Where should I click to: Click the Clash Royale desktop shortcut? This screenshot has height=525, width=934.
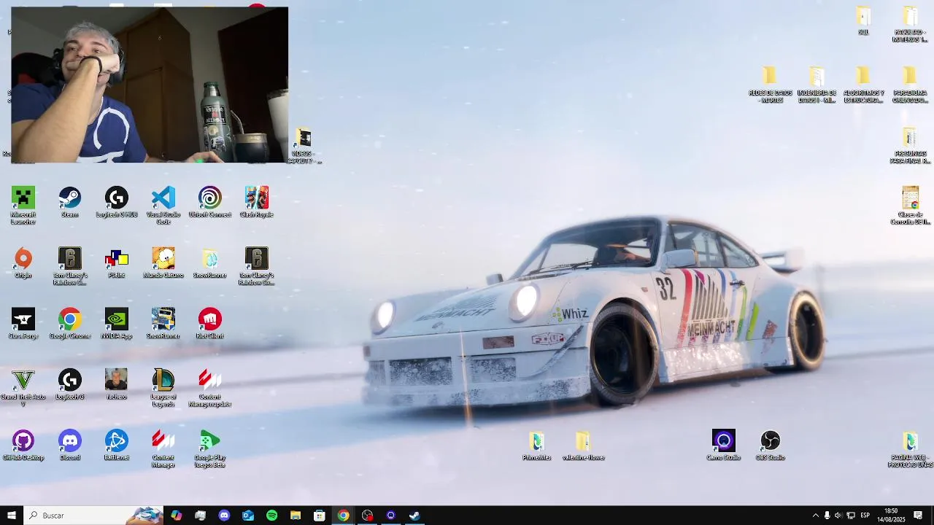tap(257, 202)
